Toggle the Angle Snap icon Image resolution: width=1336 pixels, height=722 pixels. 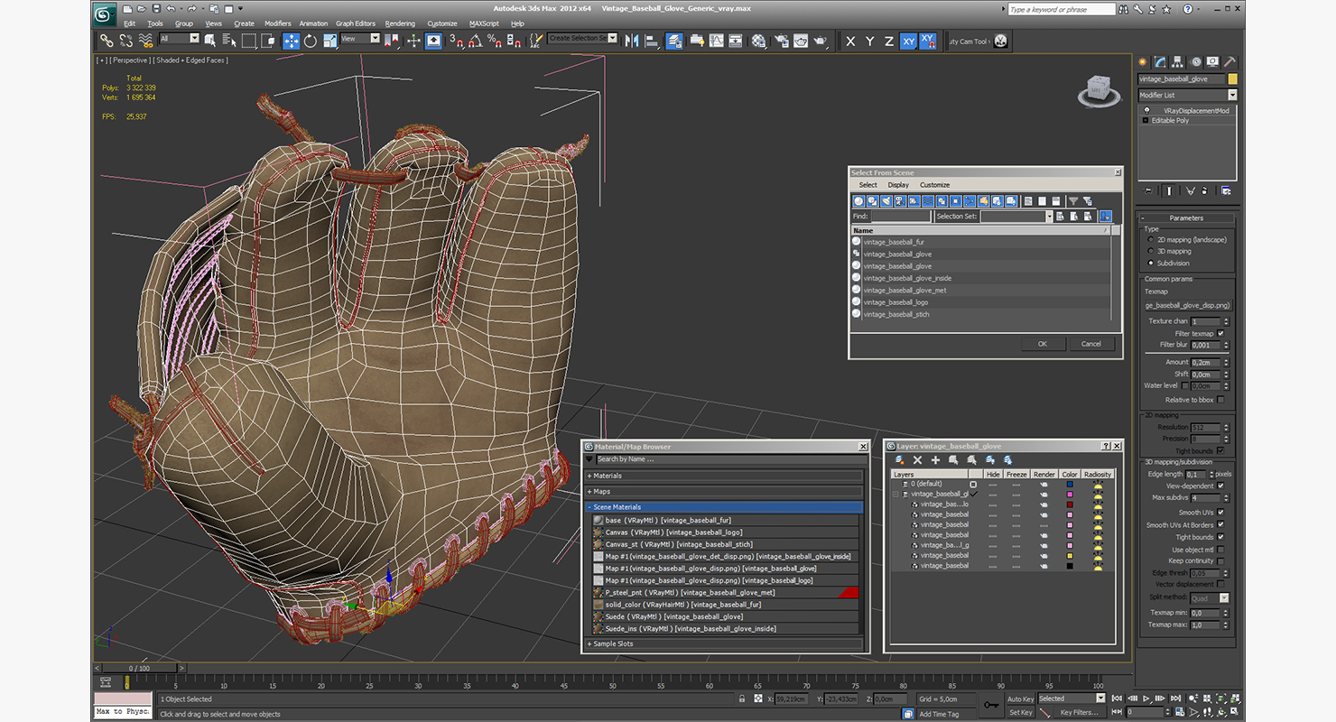(475, 41)
